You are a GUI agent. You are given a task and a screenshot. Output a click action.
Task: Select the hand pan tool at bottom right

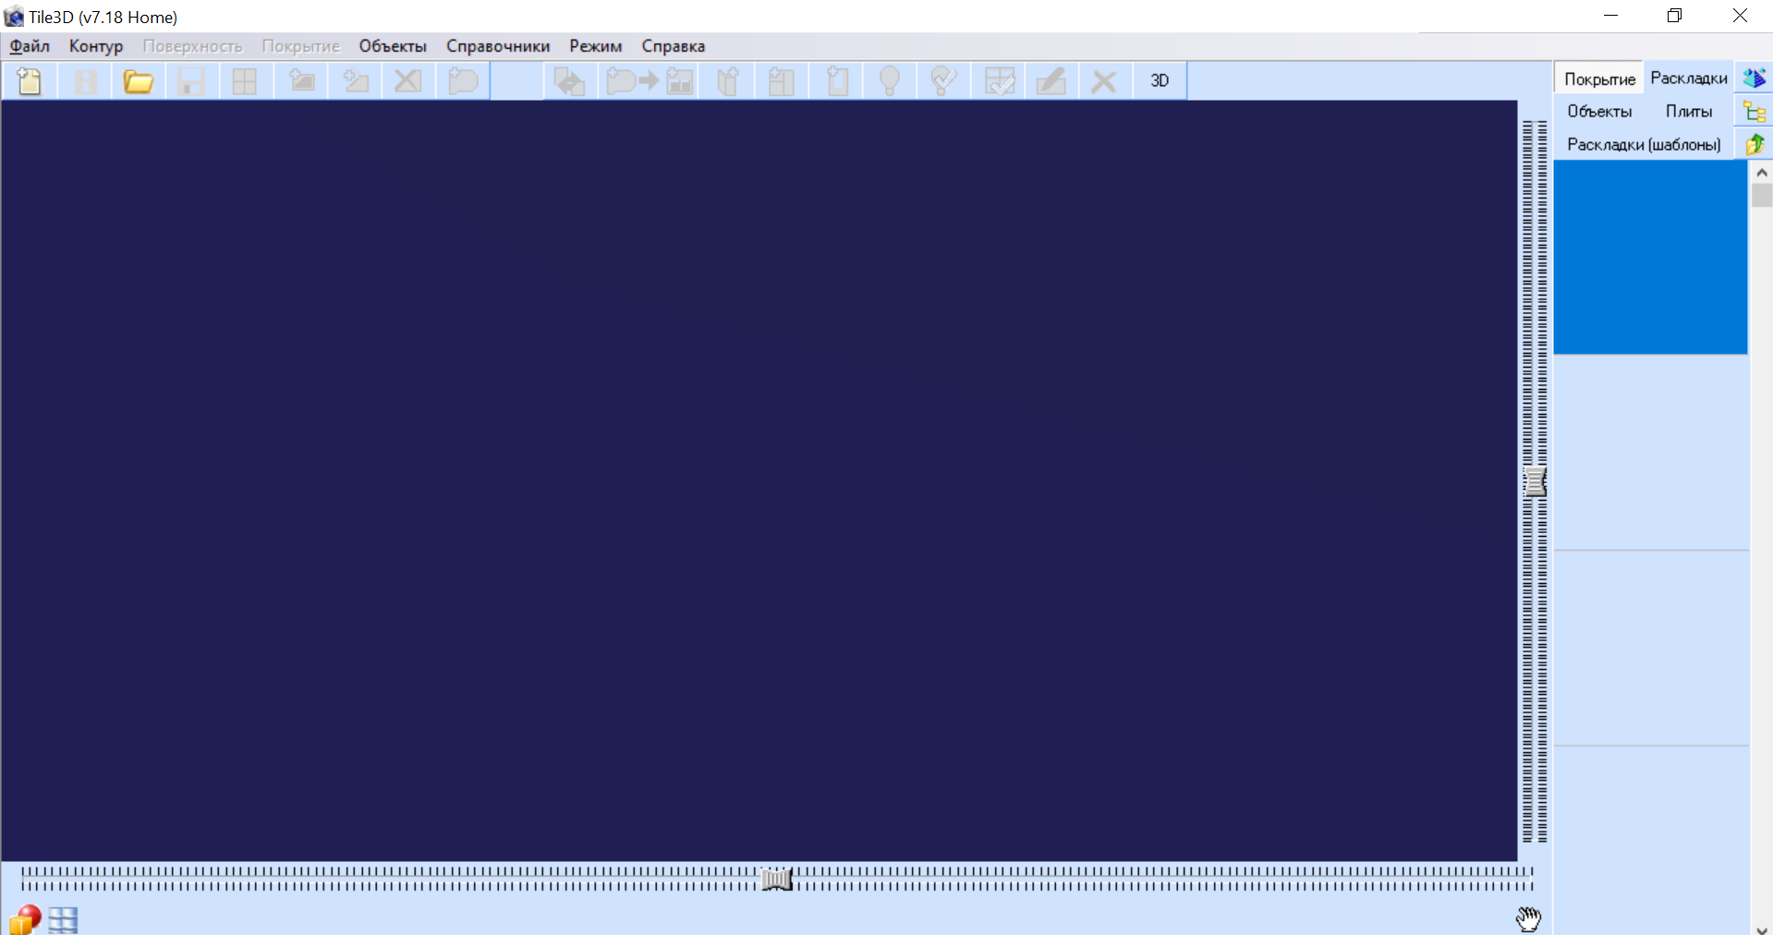point(1529,918)
